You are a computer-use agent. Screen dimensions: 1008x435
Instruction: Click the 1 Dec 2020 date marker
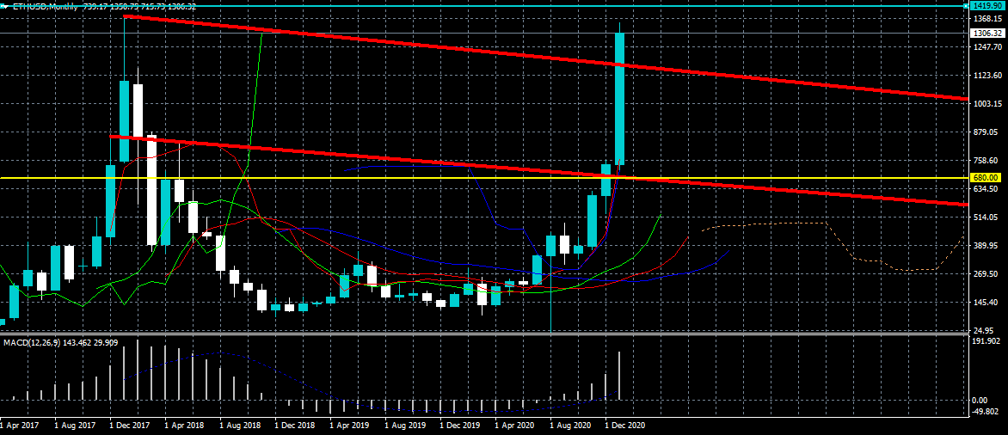(x=625, y=426)
